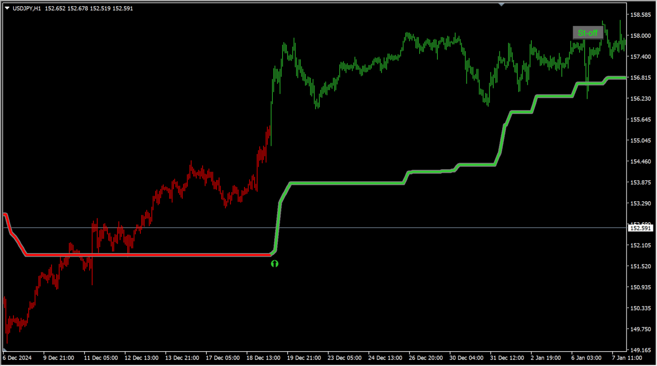Screen dimensions: 657x366
Task: Click the 157.400 price axis label
Action: (x=640, y=56)
